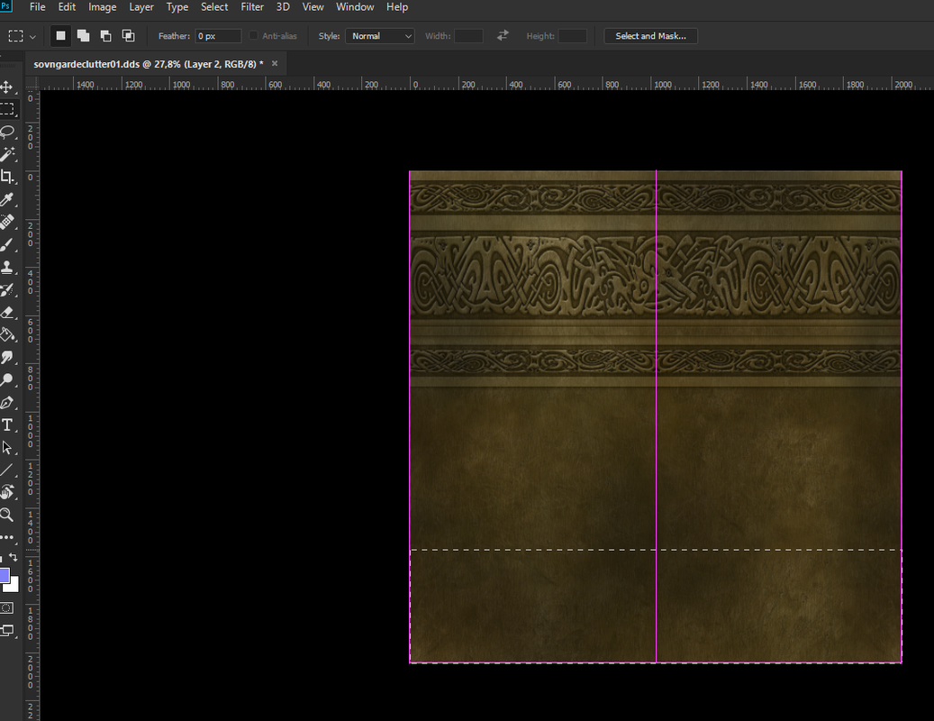Select the Zoom tool
Screen dimensions: 934x721
[7, 515]
